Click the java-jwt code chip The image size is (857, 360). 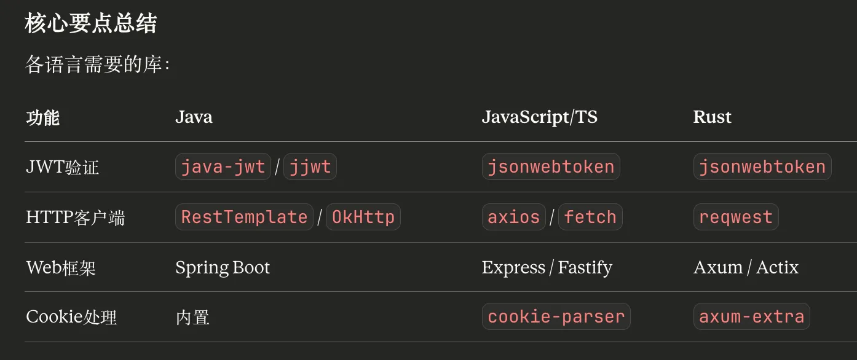tap(223, 166)
